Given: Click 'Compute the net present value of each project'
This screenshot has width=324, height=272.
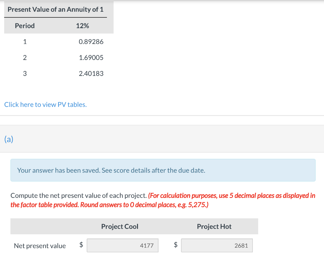Looking at the screenshot, I should 78,195.
